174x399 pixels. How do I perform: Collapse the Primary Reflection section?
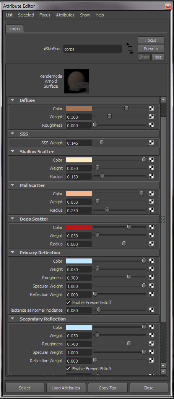coord(12,253)
